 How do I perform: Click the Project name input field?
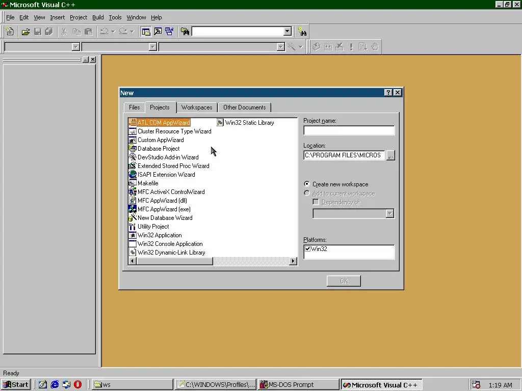(349, 130)
